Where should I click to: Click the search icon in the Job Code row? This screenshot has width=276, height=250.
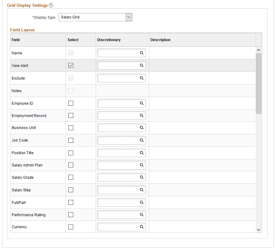pos(142,140)
